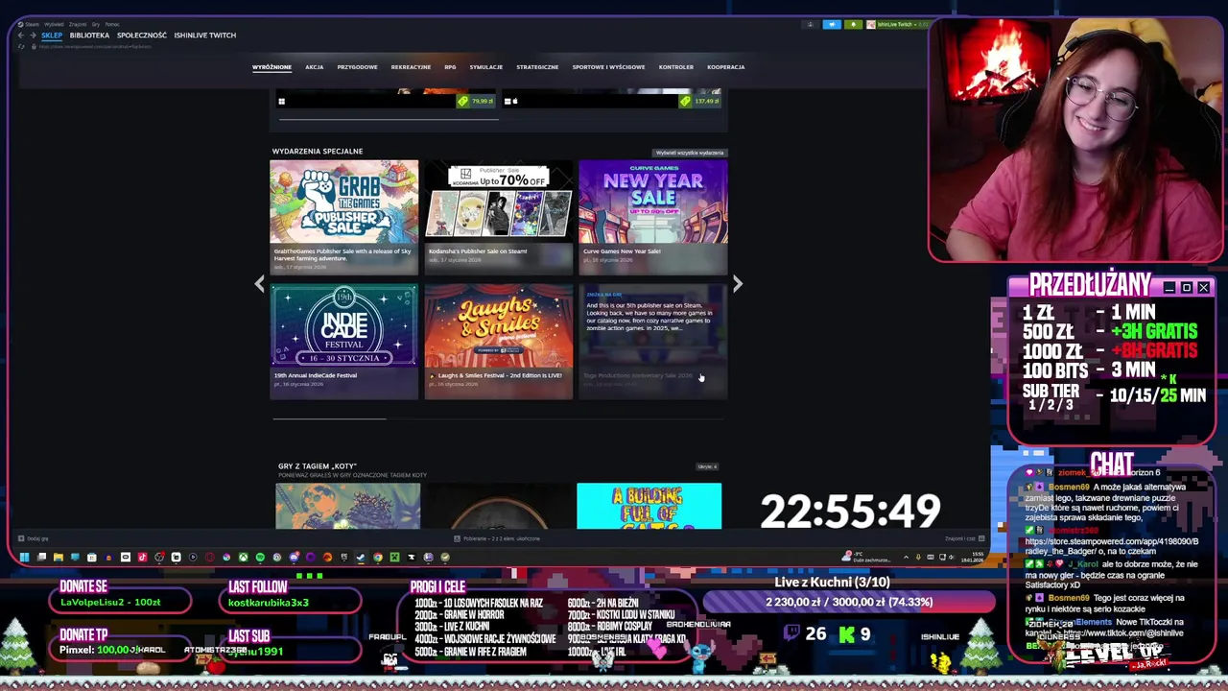Open the Steam menu in title bar
1228x691 pixels.
32,24
